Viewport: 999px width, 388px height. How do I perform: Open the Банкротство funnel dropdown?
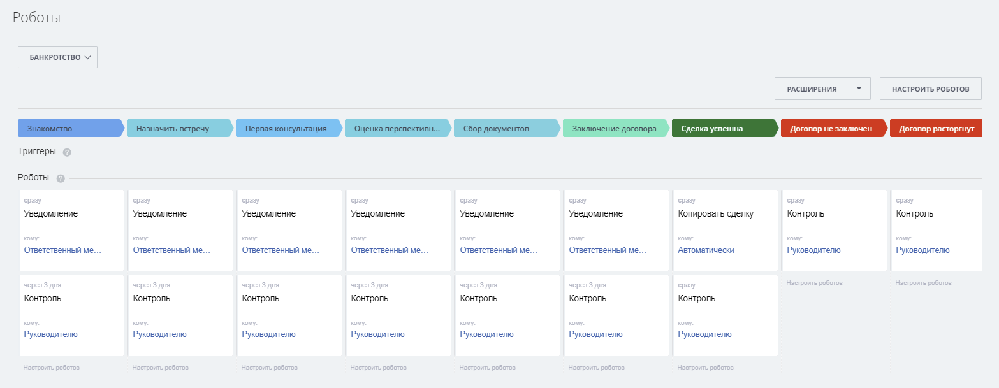coord(57,57)
